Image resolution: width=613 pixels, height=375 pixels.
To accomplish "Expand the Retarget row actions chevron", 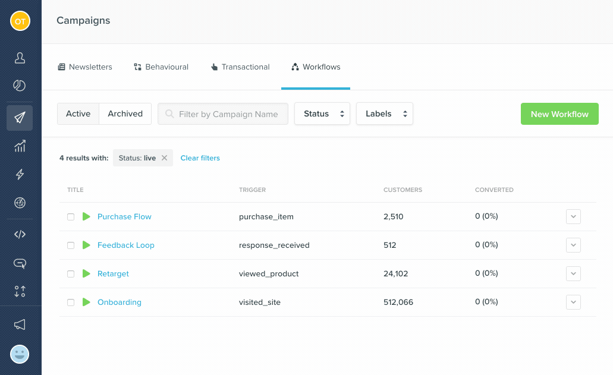I will coord(573,274).
